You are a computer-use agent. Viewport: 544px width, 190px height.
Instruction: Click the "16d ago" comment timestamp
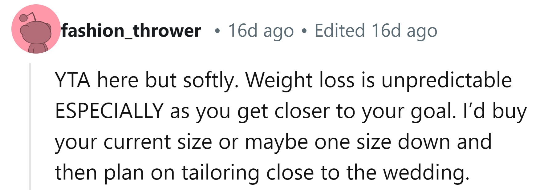tap(261, 31)
